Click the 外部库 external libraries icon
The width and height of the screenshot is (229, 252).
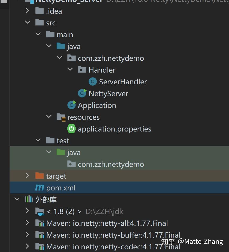point(29,199)
